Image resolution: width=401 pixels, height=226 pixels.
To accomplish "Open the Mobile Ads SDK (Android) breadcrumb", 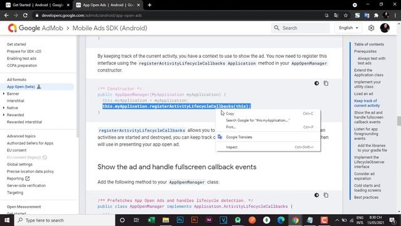I will pos(110,28).
